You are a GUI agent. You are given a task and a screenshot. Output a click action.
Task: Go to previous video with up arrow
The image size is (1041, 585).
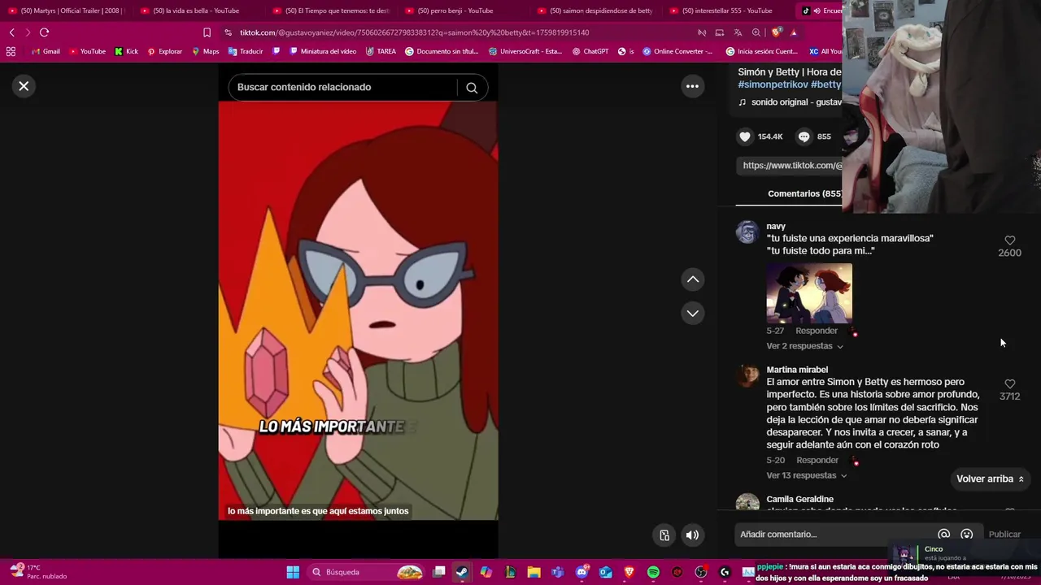[x=693, y=279]
